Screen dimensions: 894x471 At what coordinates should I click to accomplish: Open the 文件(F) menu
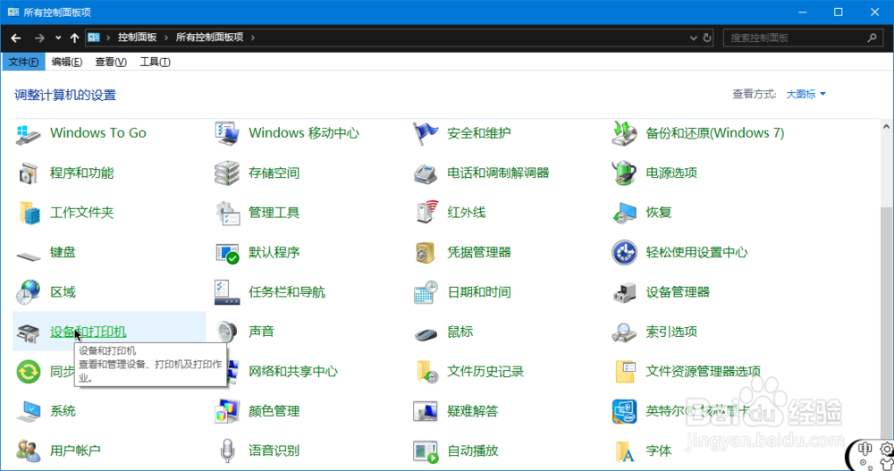pyautogui.click(x=23, y=62)
